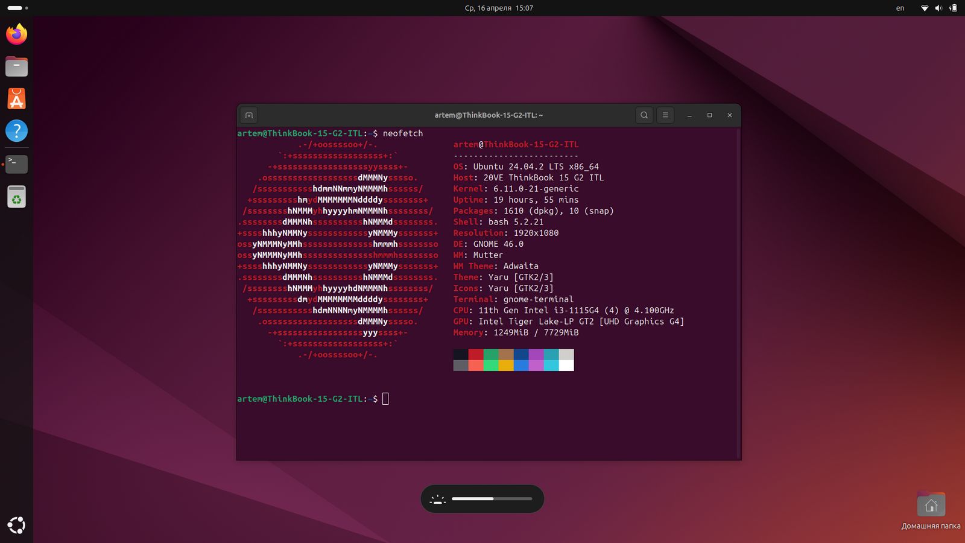Screen dimensions: 965x543
Task: Open the Help icon in dock
Action: 16,131
